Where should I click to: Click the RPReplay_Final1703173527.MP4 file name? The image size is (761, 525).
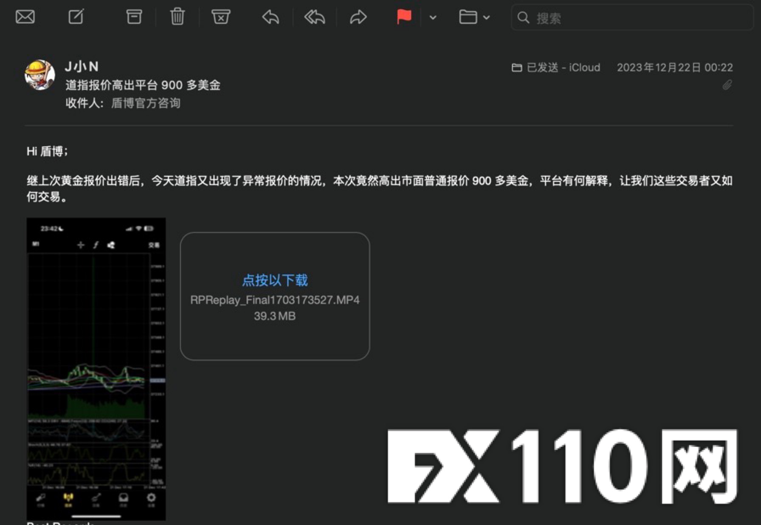275,300
